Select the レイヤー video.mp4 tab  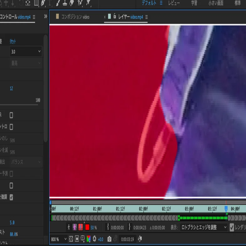coord(131,17)
